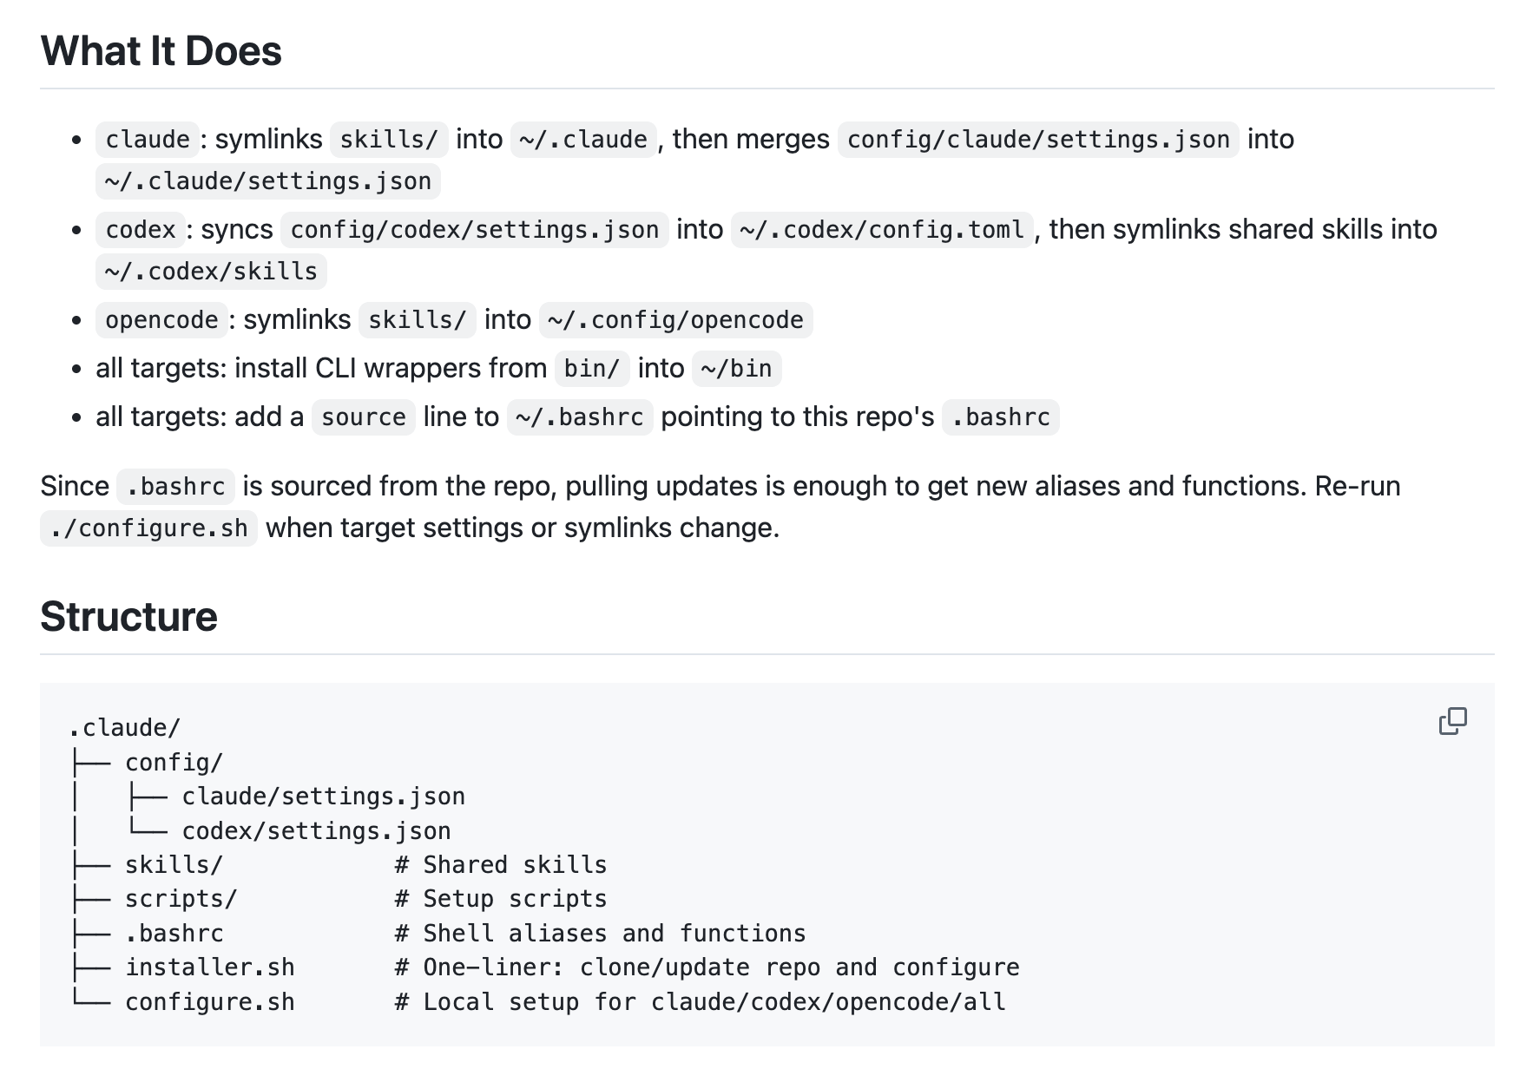Click the 'What It Does' heading

(161, 51)
